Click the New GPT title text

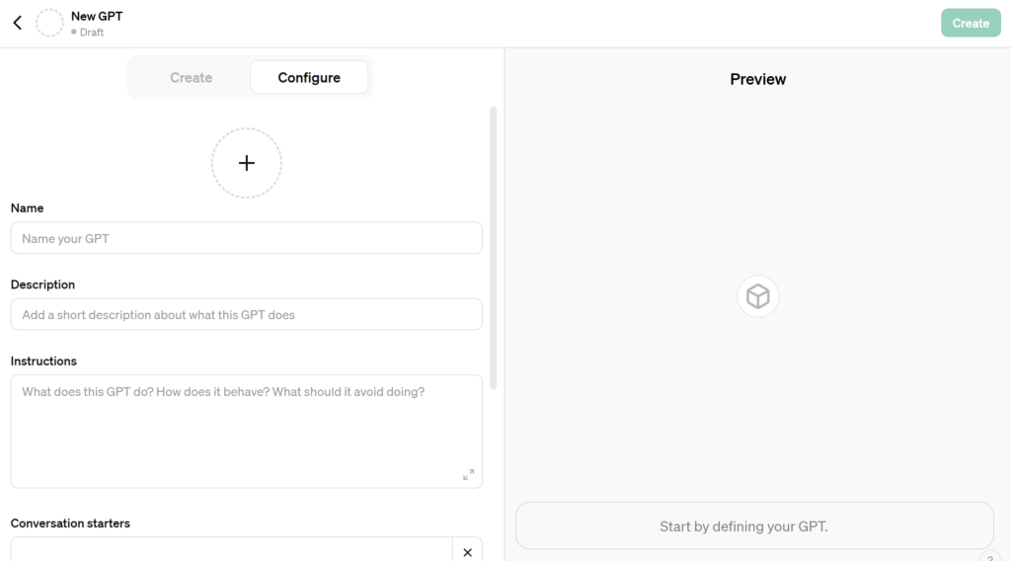point(97,16)
